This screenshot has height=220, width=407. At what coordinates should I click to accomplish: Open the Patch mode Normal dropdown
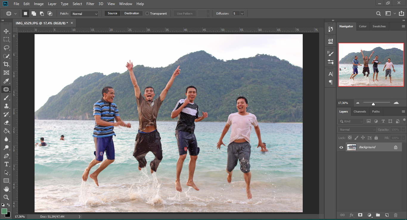tap(85, 14)
